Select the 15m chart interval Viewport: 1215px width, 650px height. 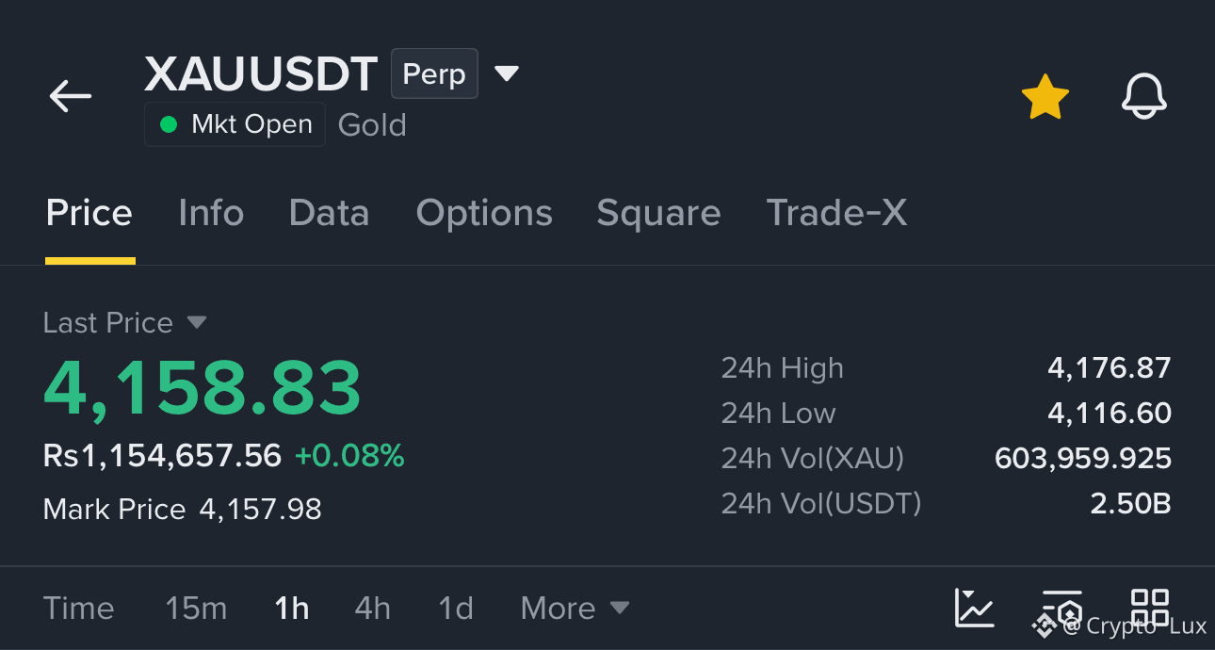(196, 609)
